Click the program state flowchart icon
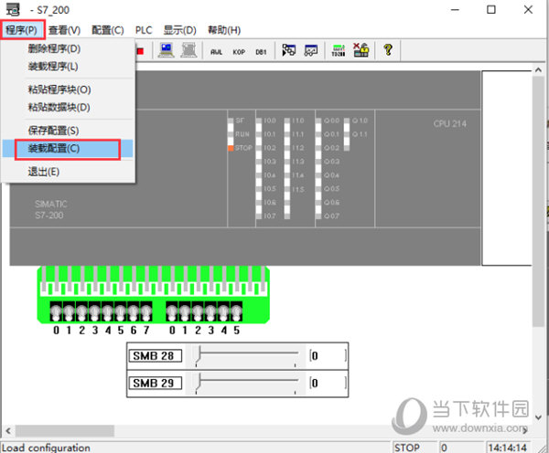The height and width of the screenshot is (453, 549). tap(289, 50)
